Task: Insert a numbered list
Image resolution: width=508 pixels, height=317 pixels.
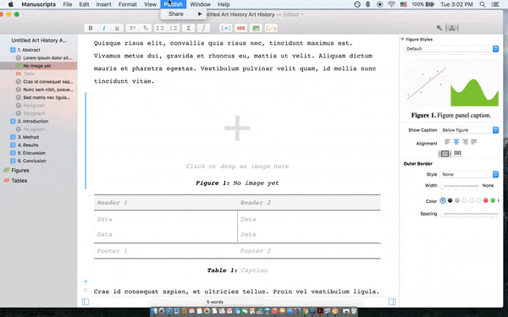Action: 174,28
